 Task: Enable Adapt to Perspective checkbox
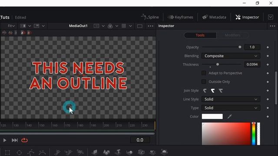coord(204,73)
